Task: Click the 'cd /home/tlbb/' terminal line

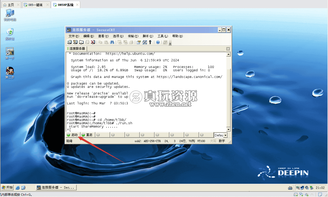Action: [97, 120]
